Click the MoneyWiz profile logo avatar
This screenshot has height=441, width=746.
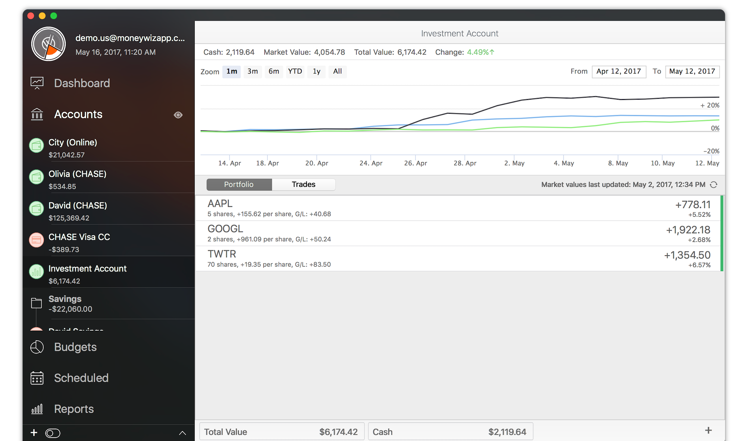point(48,44)
